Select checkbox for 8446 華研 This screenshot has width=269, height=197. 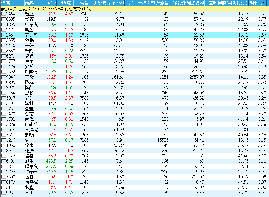click(3, 46)
